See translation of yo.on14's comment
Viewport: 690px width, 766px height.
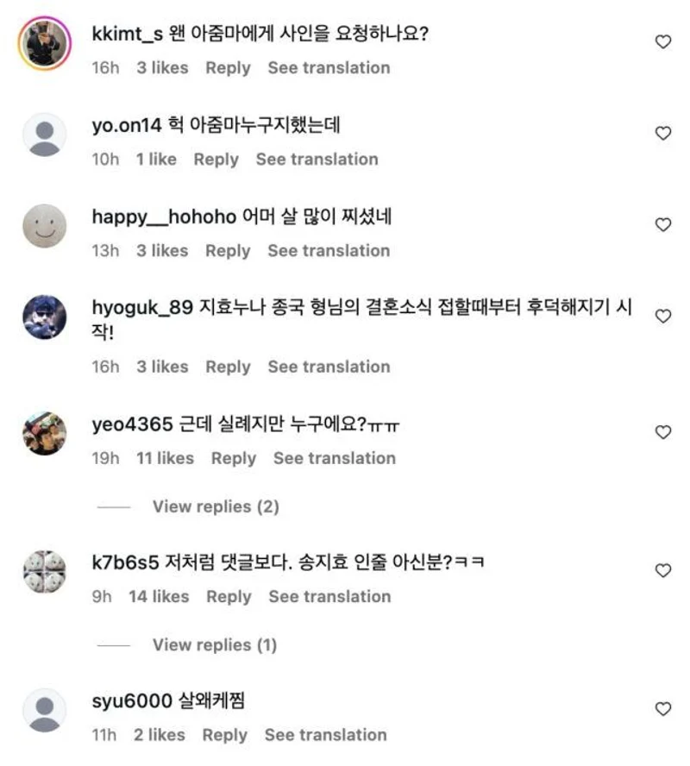click(317, 159)
